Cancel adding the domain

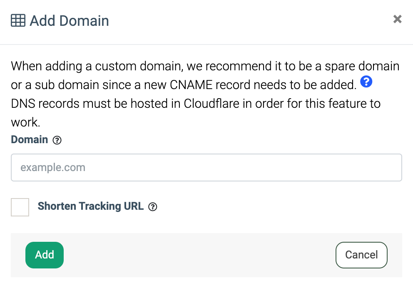click(361, 255)
